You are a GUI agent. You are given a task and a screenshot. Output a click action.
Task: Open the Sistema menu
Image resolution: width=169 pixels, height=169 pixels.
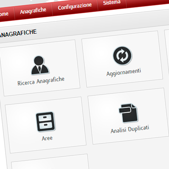pyautogui.click(x=112, y=3)
